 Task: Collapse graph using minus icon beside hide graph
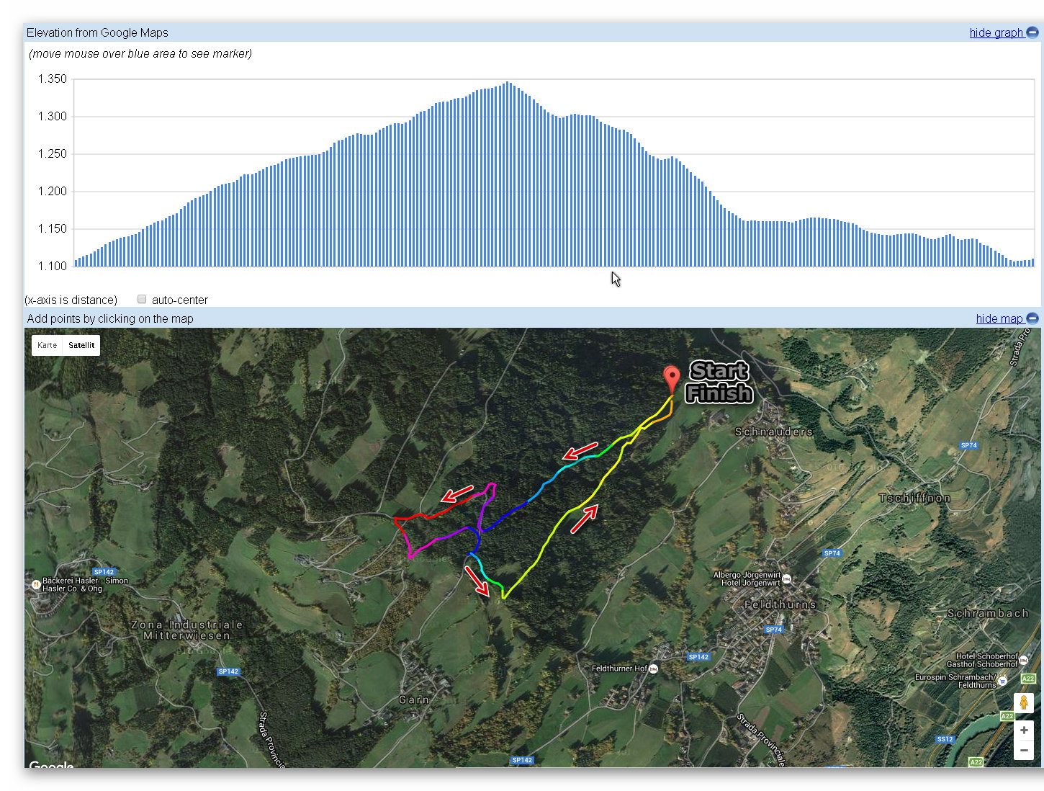click(1032, 32)
